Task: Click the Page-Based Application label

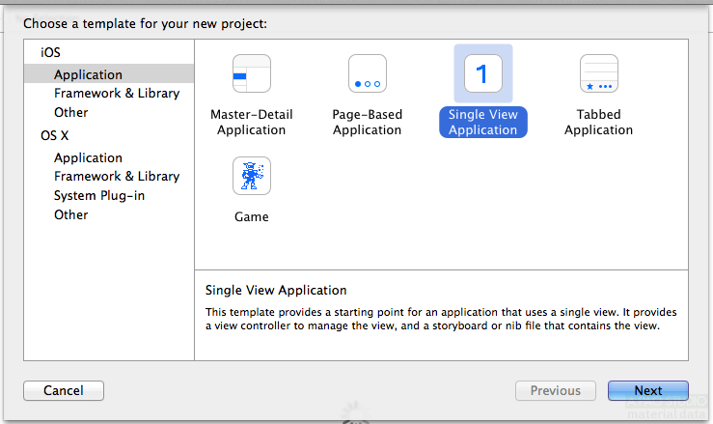Action: click(x=368, y=123)
